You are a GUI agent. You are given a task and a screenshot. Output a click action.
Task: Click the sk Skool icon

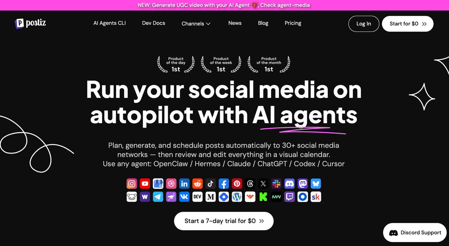point(316,197)
